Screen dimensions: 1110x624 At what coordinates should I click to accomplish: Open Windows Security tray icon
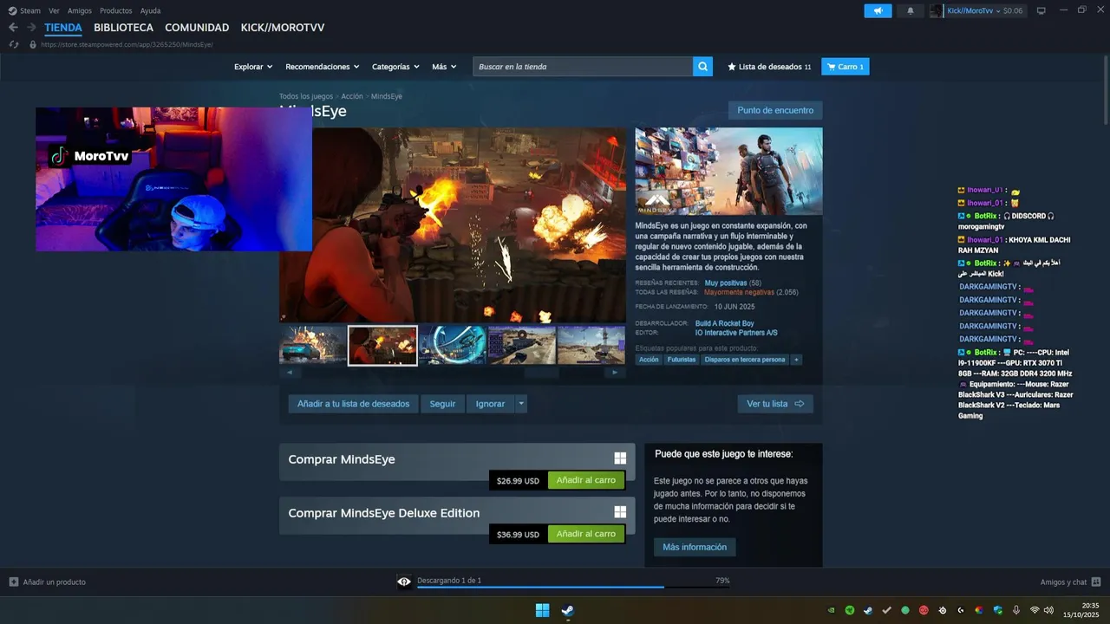point(997,610)
